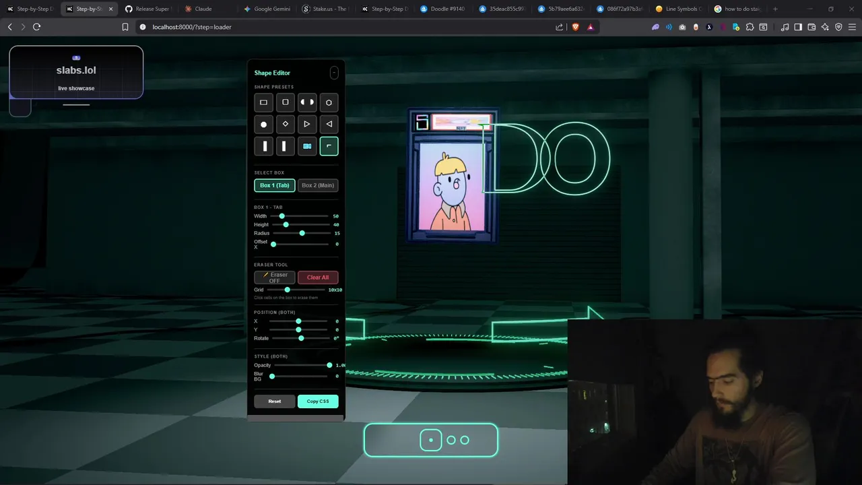Select the first dot step indicator
This screenshot has width=862, height=485.
[431, 440]
